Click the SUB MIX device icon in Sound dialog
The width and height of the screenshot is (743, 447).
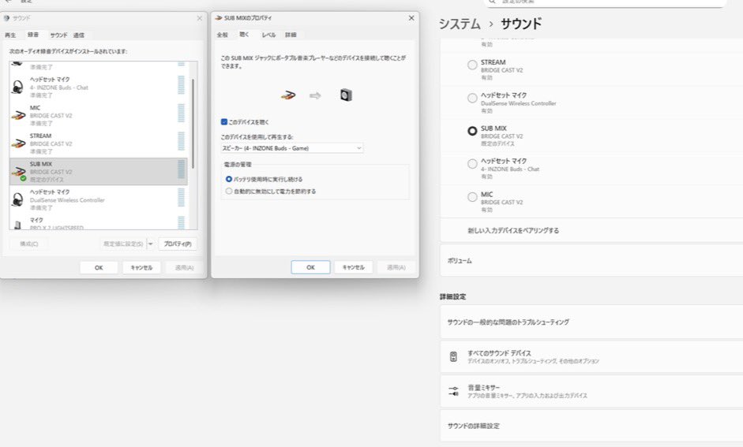(18, 172)
